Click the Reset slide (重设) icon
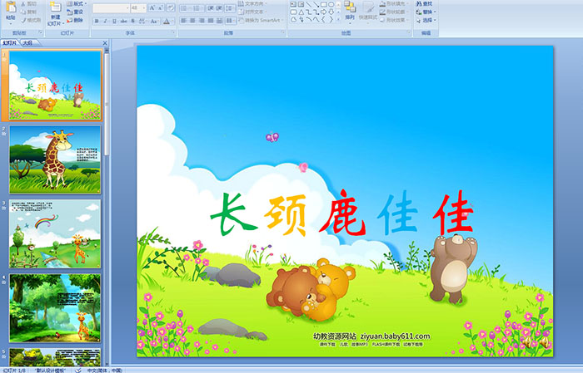The height and width of the screenshot is (373, 583). coord(77,12)
